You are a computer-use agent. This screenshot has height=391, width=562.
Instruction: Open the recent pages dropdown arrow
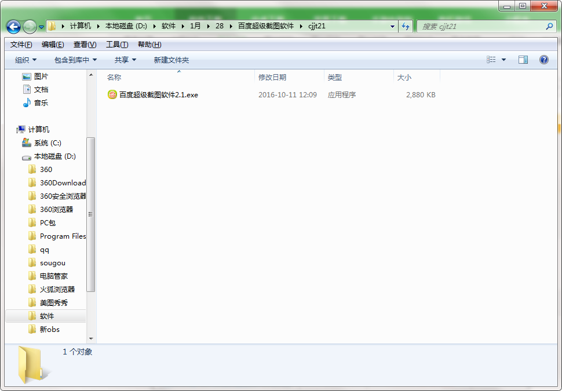pos(41,27)
